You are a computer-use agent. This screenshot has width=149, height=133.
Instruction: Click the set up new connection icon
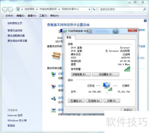pos(54,74)
